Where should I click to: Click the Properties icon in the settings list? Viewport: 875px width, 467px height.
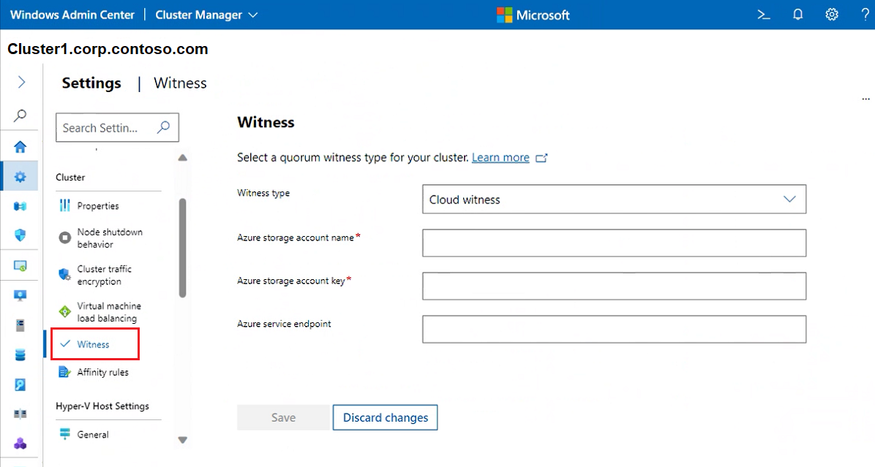click(x=64, y=205)
